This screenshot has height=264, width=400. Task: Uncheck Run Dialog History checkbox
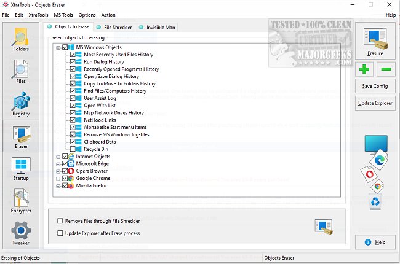point(73,61)
